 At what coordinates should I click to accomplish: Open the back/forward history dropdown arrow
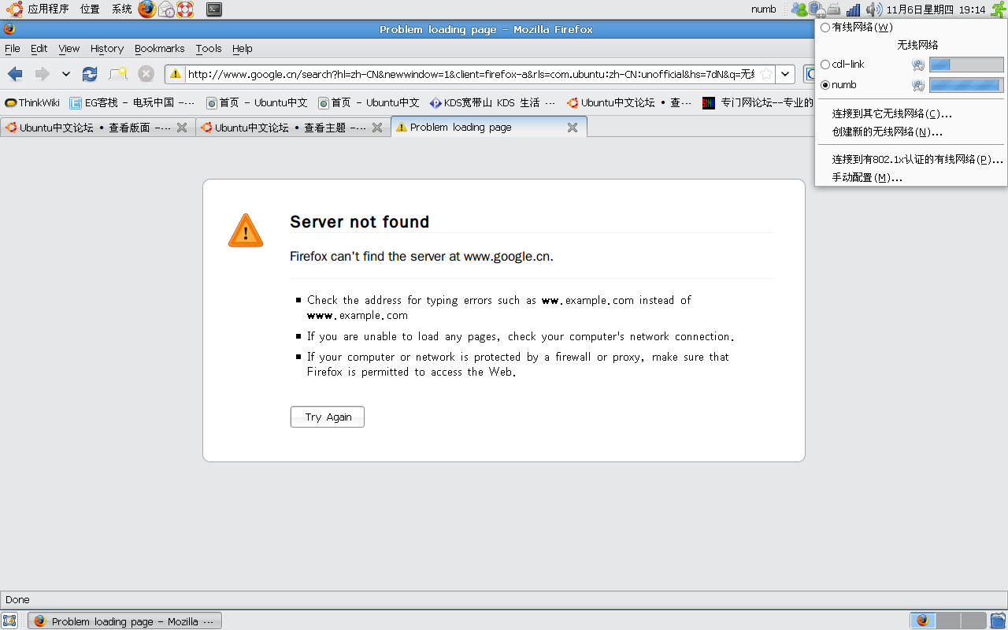(x=66, y=74)
